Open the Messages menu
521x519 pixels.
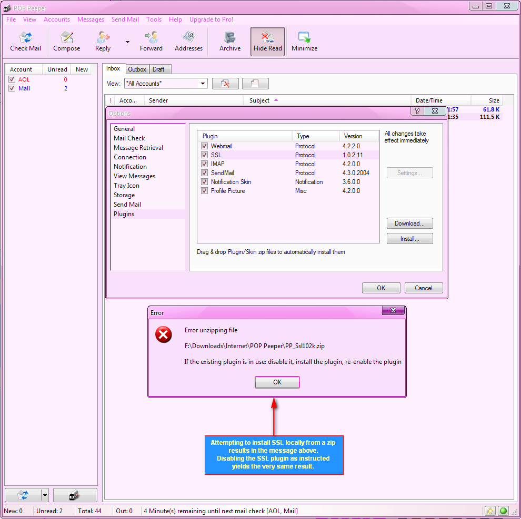click(91, 19)
